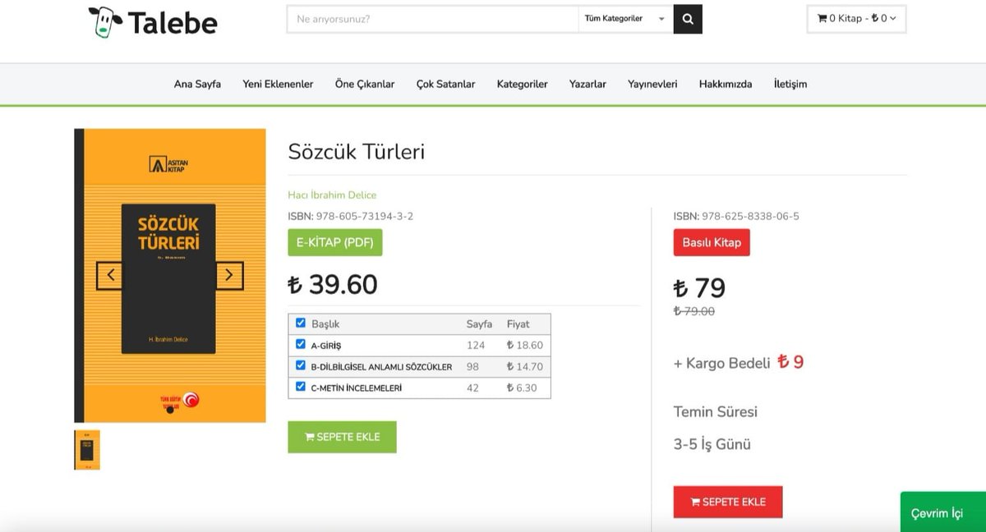The height and width of the screenshot is (532, 986).
Task: Uncheck the B-DİLBİLGİSEL ANLAMLI SÖZCÜKLER checkbox
Action: point(301,366)
